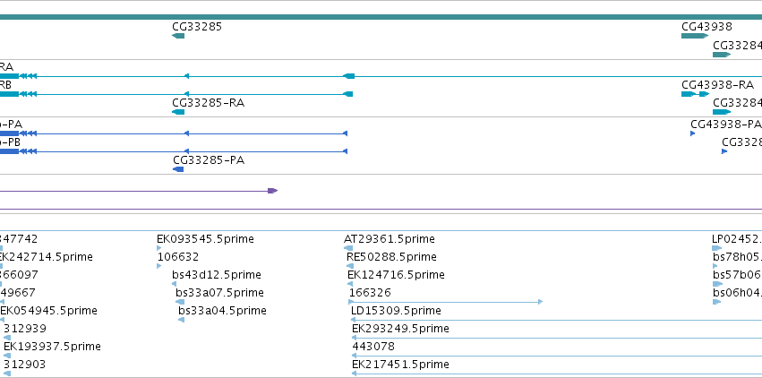Select the bs43d12.5prime EST arrow
Screen dimensions: 762x378
(175, 284)
